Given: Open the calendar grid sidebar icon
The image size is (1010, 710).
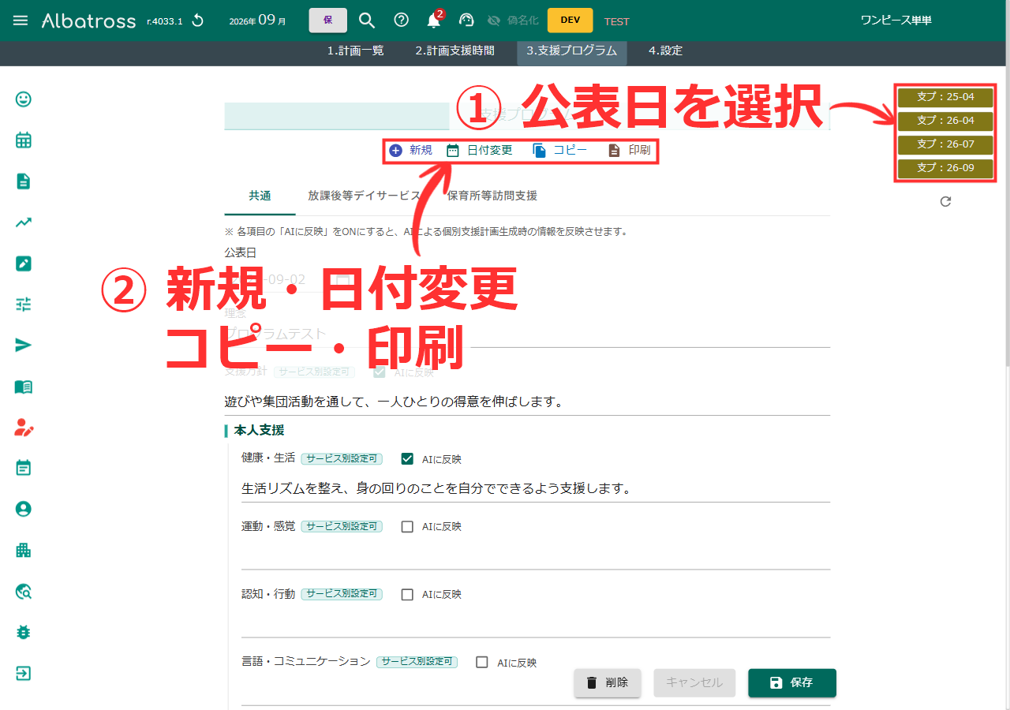Looking at the screenshot, I should coord(24,140).
